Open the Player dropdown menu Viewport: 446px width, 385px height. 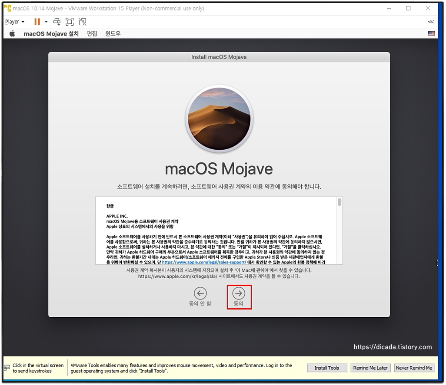(x=15, y=22)
